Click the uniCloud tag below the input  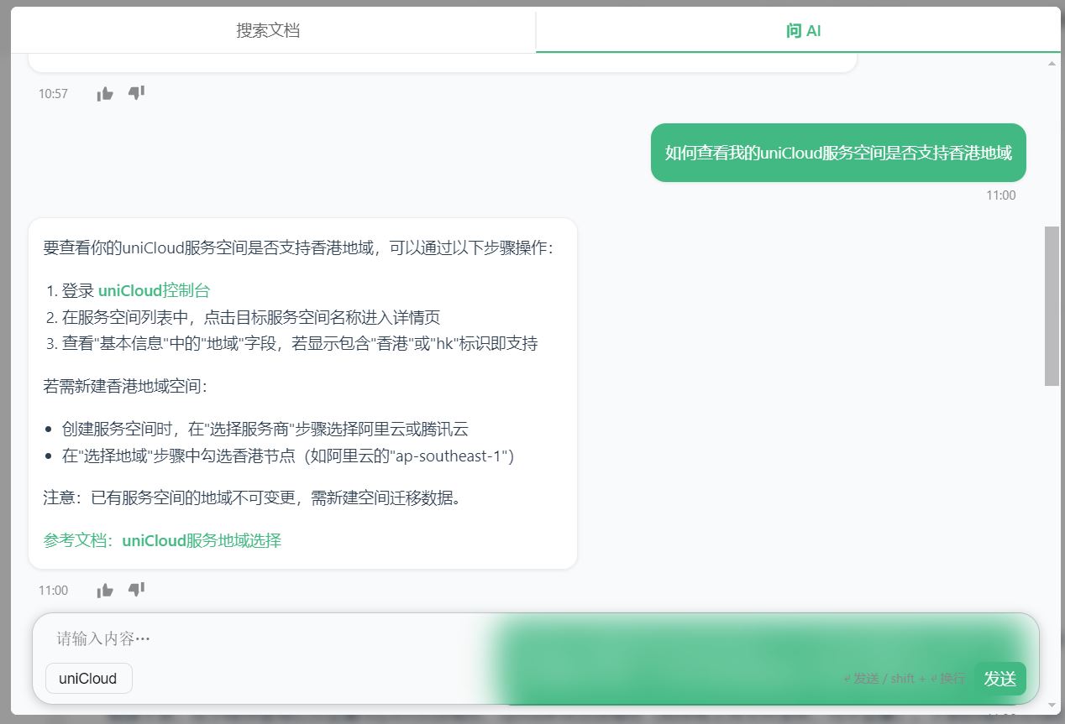point(88,679)
